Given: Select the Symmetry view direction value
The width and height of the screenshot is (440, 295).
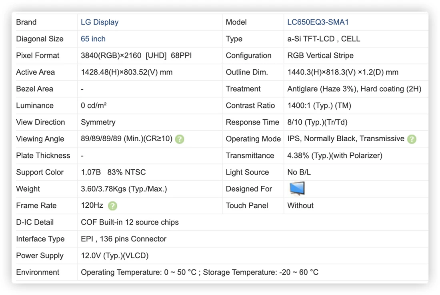Looking at the screenshot, I should (x=98, y=122).
